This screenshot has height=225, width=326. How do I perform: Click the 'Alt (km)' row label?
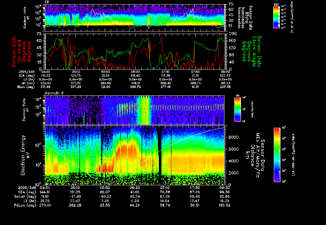[x=27, y=83]
